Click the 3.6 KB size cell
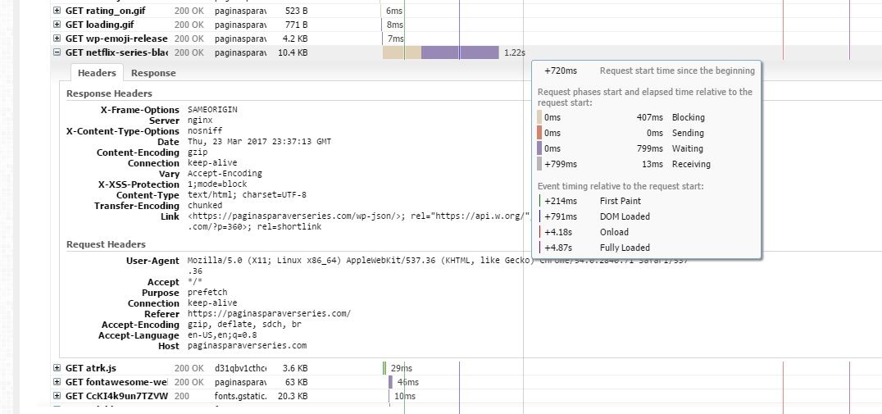Image resolution: width=882 pixels, height=414 pixels. 295,368
